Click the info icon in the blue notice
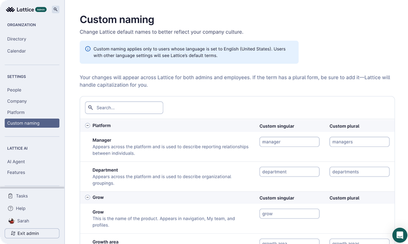The height and width of the screenshot is (244, 408). pos(88,49)
